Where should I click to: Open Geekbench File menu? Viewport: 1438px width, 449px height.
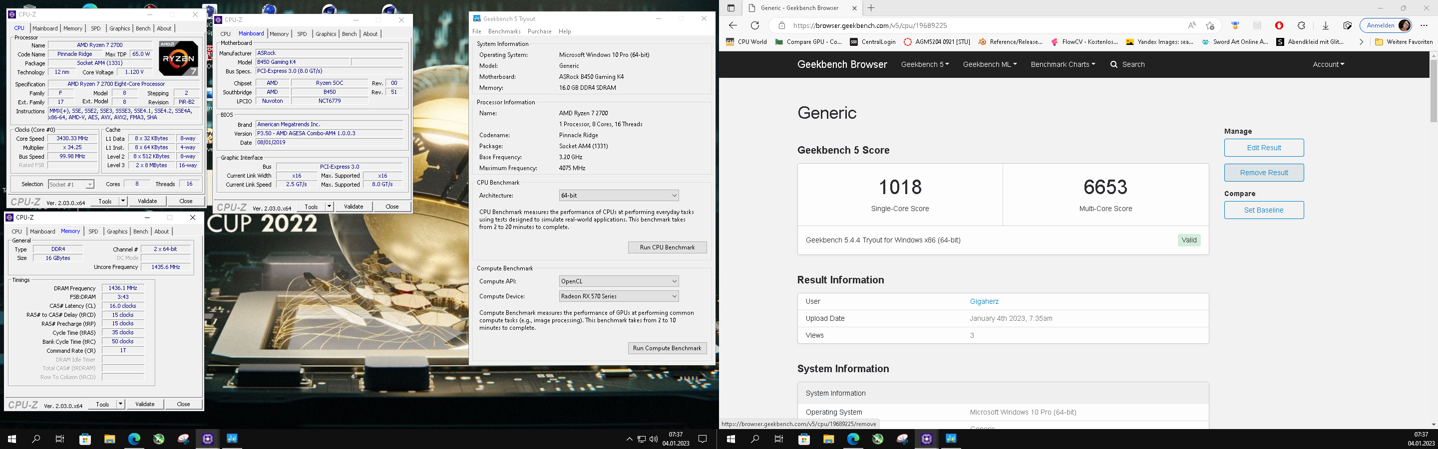(477, 31)
